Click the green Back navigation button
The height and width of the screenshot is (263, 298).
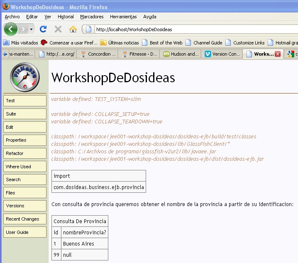tap(11, 29)
